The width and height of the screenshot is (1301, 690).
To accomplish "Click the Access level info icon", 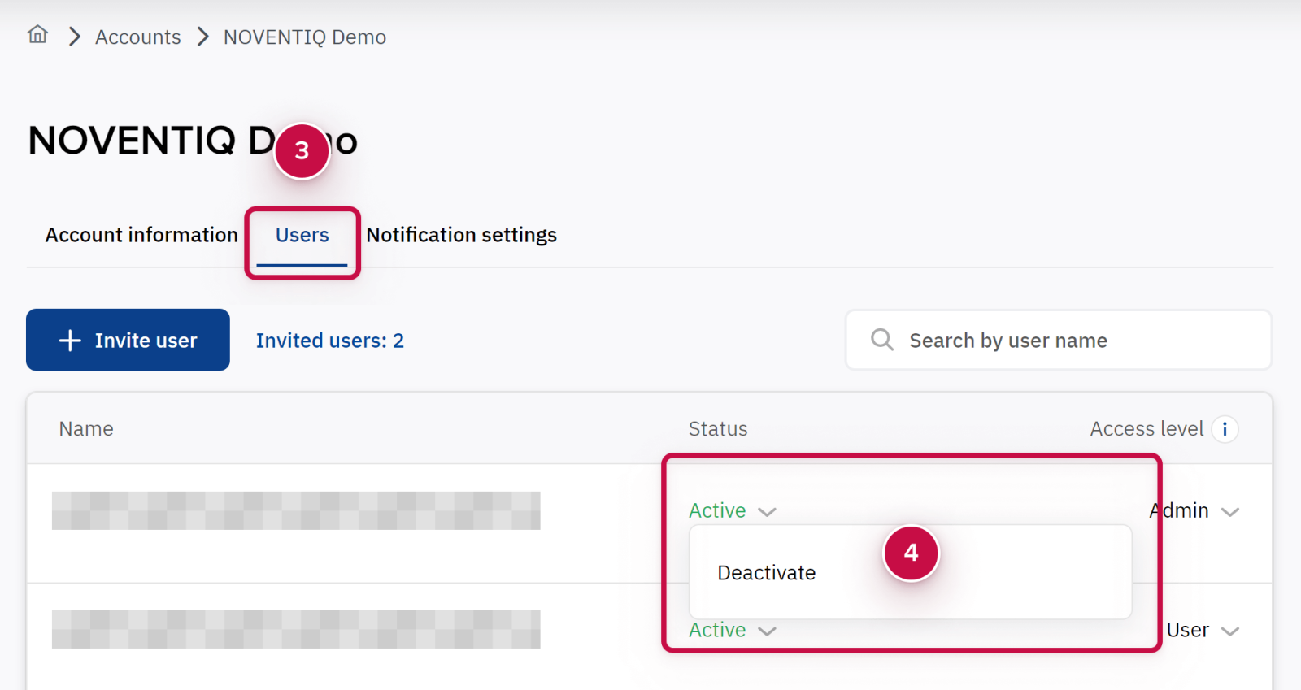I will pos(1225,429).
